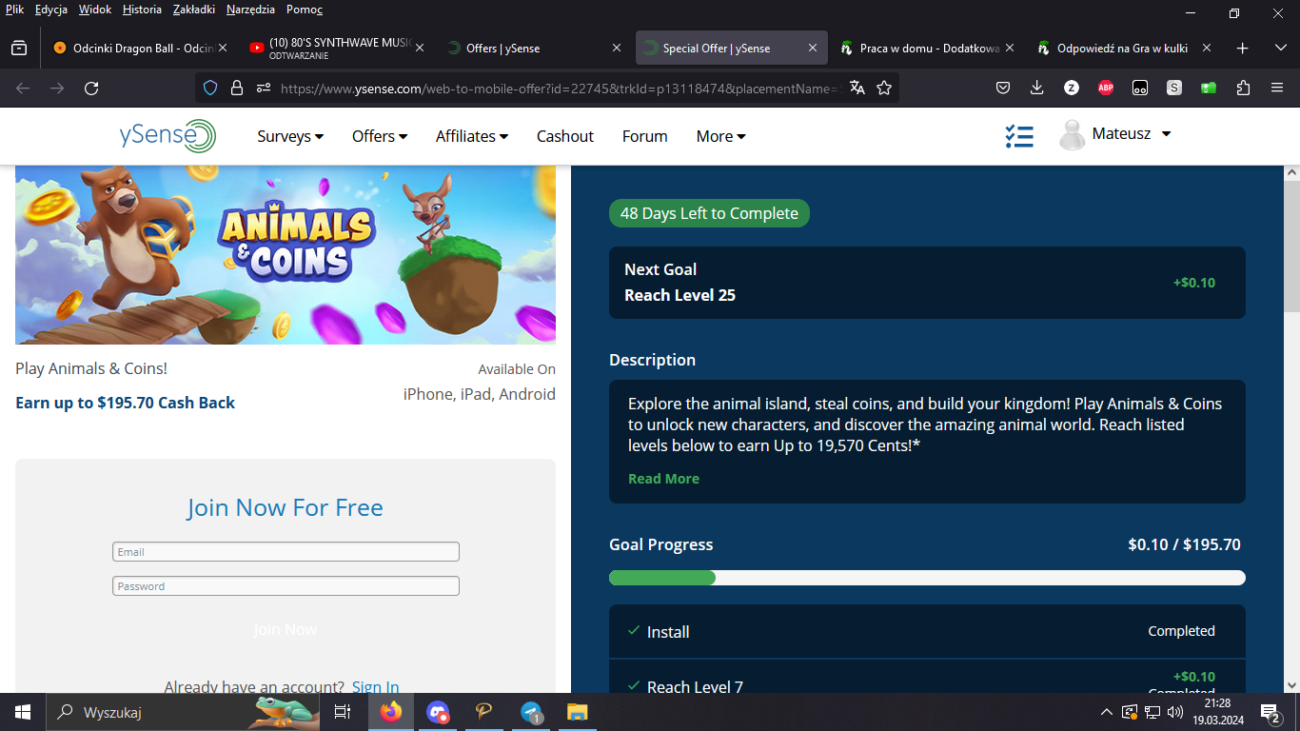The image size is (1300, 731).
Task: Show hidden system tray icons
Action: 1106,712
